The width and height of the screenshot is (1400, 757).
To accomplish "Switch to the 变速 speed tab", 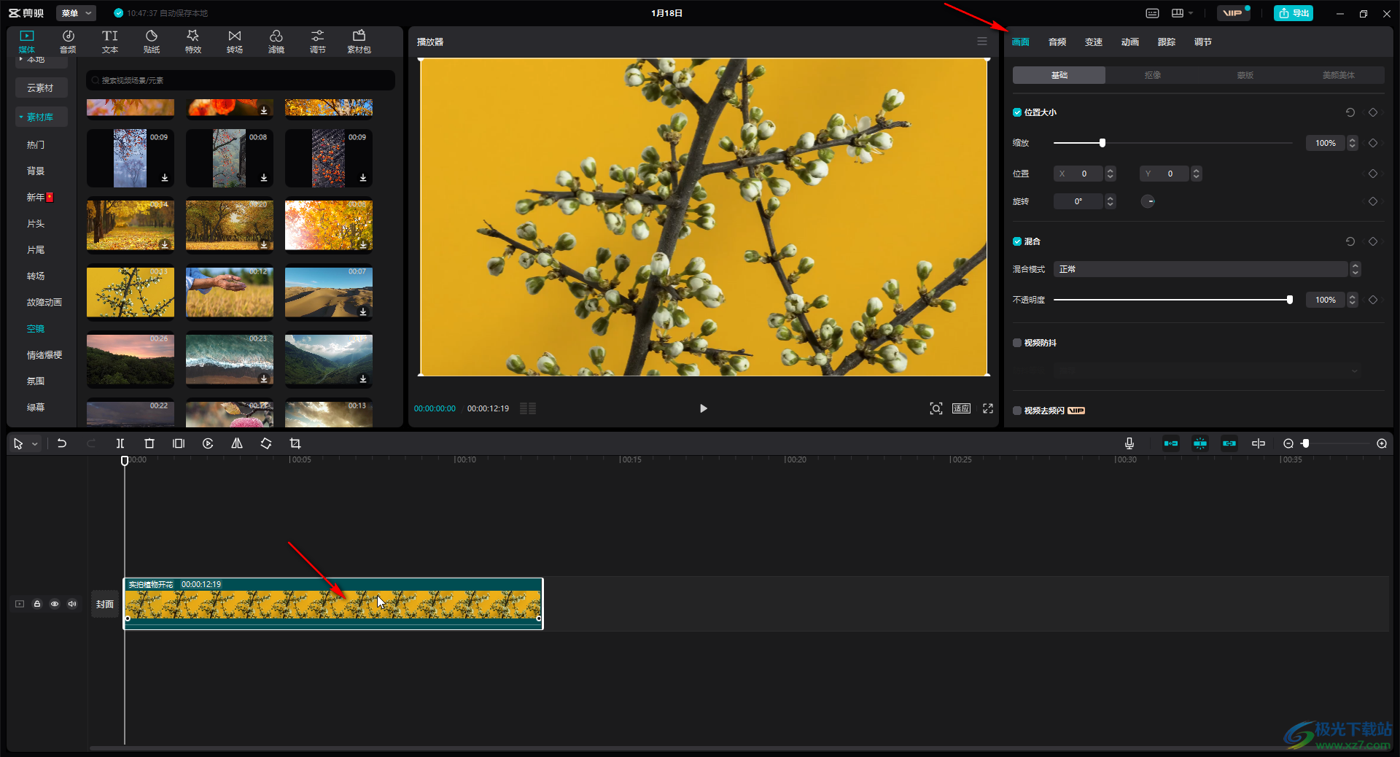I will point(1094,42).
